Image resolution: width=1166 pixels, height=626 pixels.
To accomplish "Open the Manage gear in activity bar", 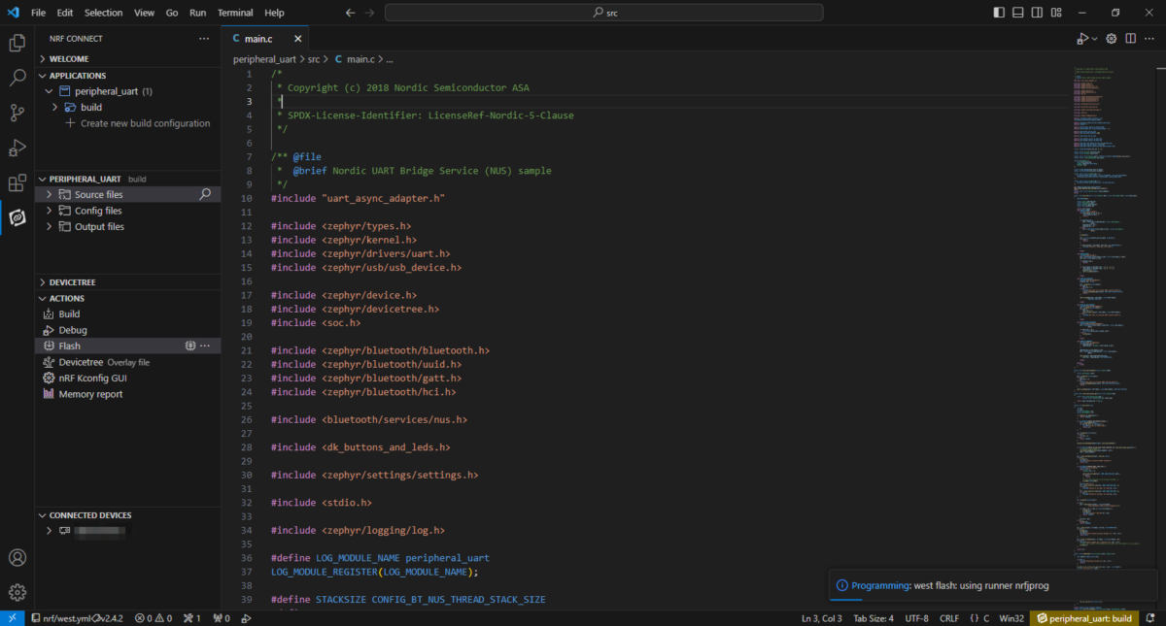I will (17, 592).
